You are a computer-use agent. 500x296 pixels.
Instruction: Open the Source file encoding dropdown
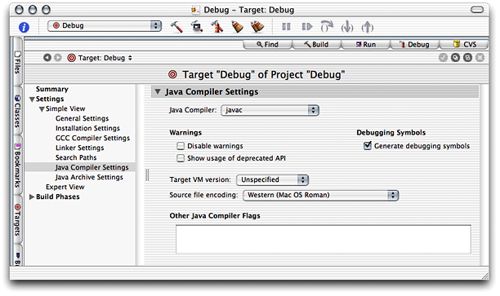(321, 195)
